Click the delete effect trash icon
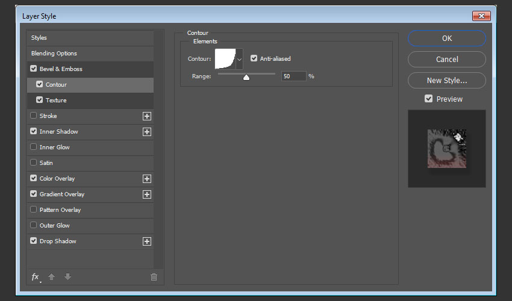The width and height of the screenshot is (512, 301). (x=154, y=277)
